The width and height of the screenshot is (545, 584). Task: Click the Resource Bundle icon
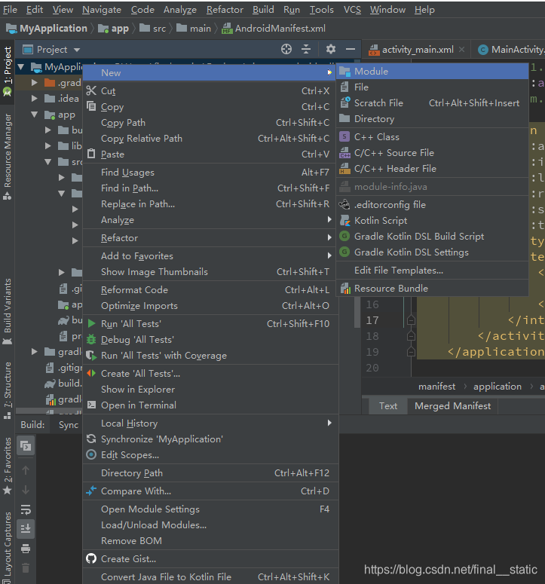345,289
